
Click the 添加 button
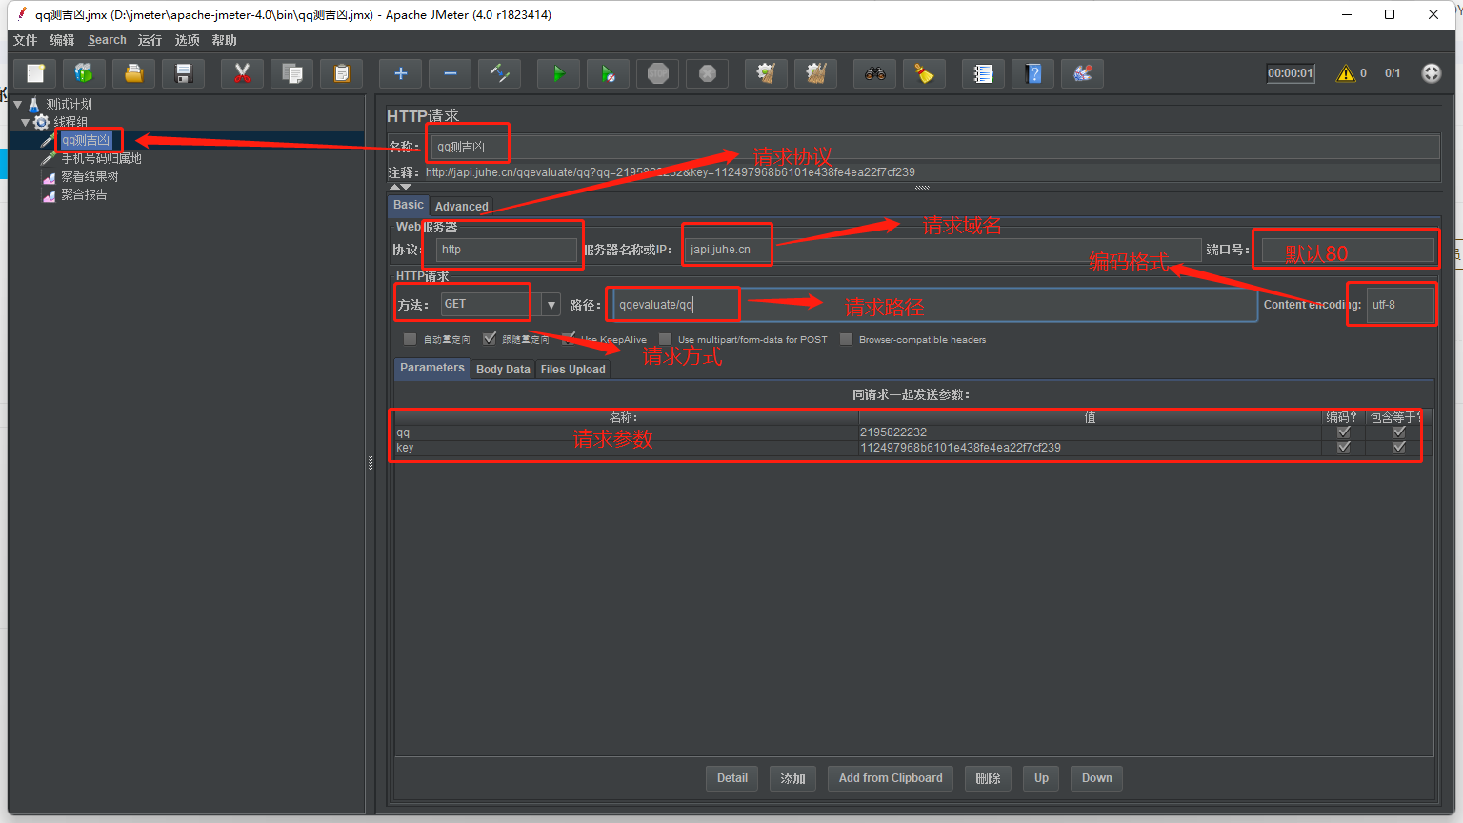point(792,778)
